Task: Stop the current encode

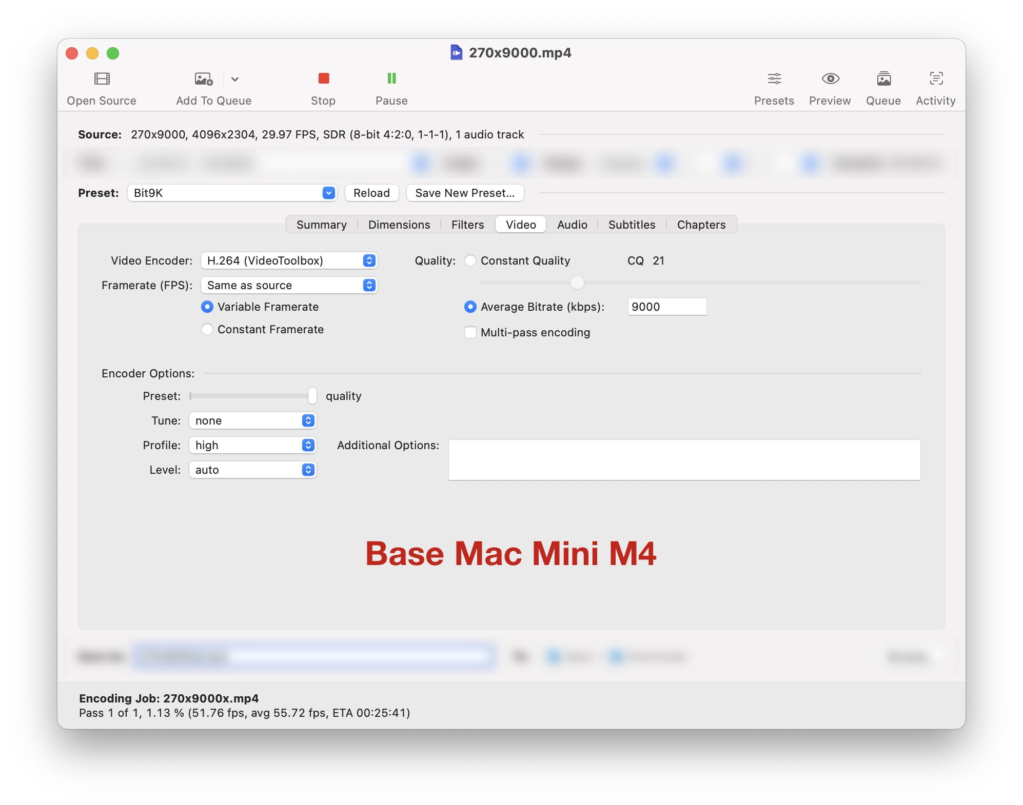Action: (x=323, y=78)
